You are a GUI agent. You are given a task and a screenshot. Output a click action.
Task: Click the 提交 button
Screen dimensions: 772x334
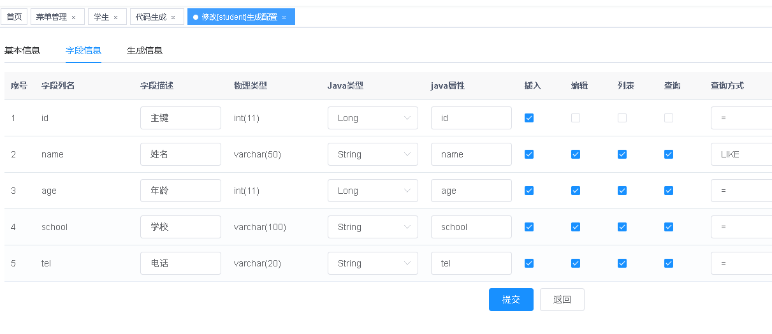511,300
